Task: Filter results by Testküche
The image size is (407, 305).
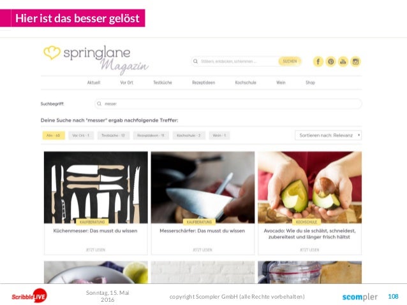Action: pos(113,136)
